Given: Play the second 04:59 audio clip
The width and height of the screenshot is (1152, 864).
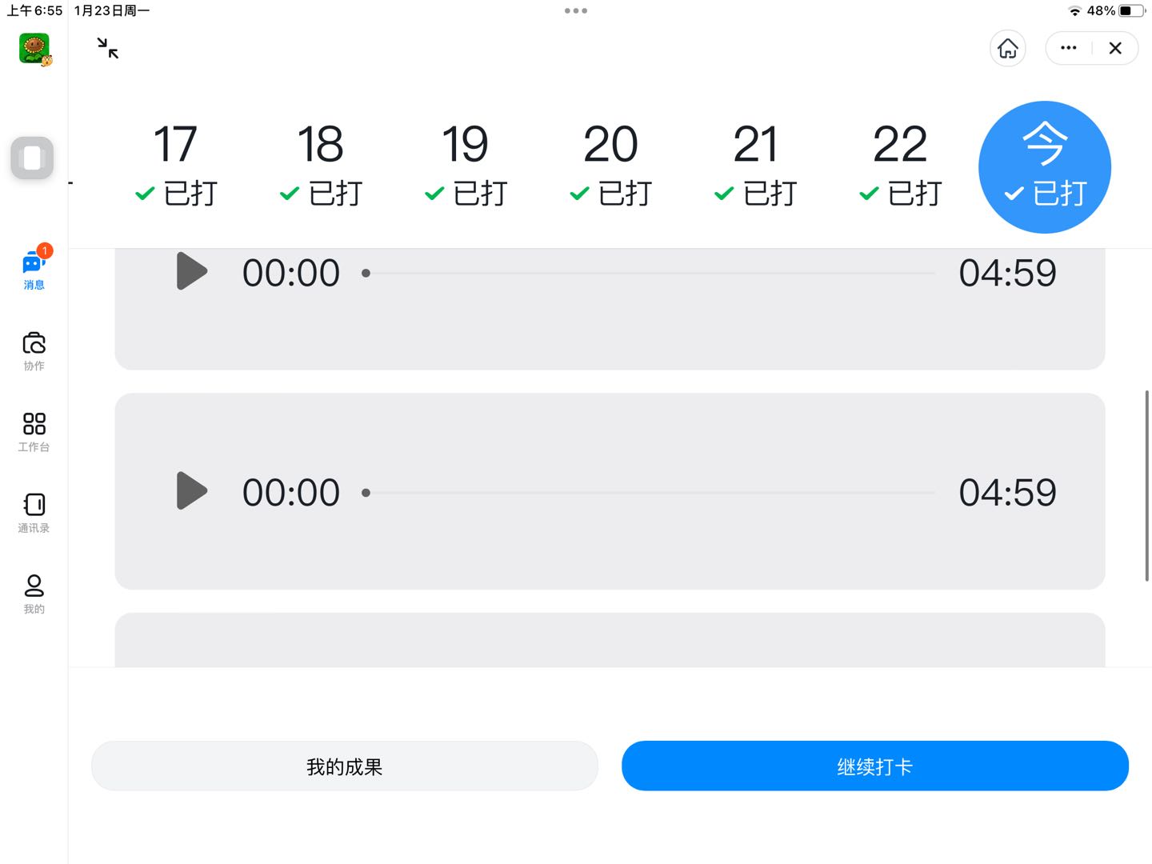Looking at the screenshot, I should pyautogui.click(x=192, y=490).
